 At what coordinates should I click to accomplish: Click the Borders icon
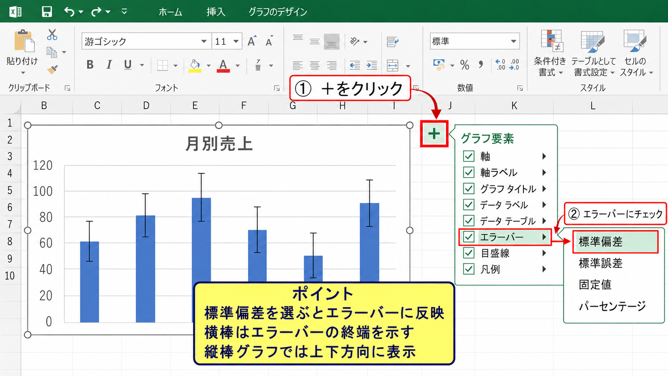(162, 65)
